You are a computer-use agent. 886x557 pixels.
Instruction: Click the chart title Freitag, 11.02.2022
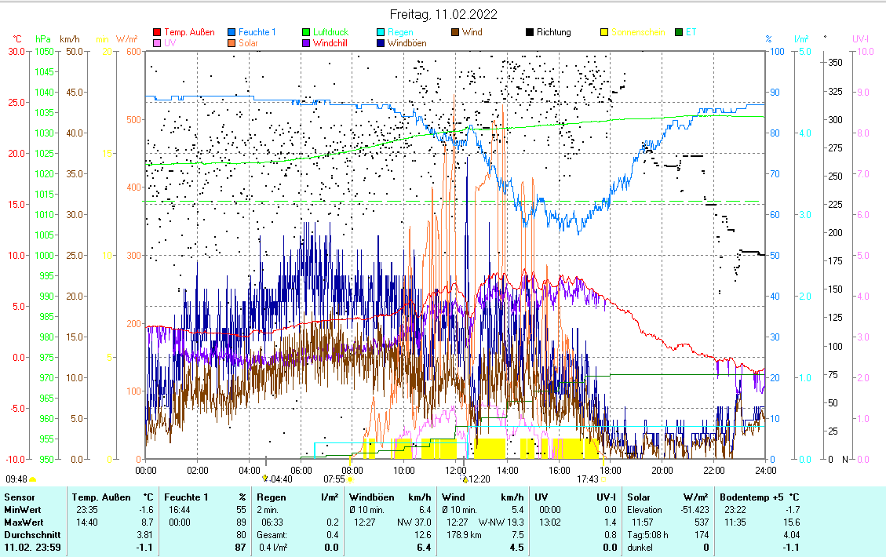coord(443,14)
